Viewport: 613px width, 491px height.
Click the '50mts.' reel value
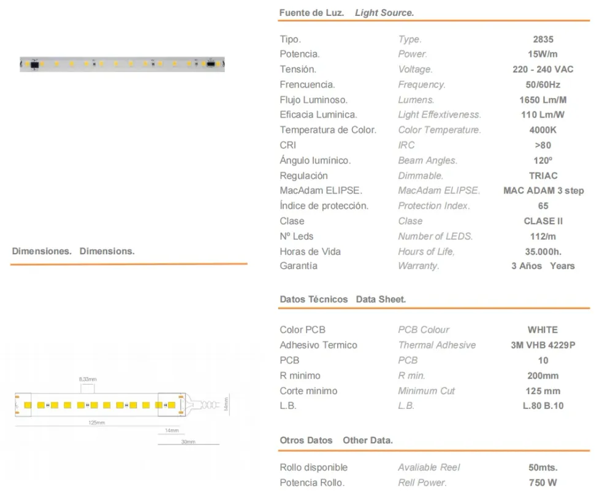tap(543, 468)
